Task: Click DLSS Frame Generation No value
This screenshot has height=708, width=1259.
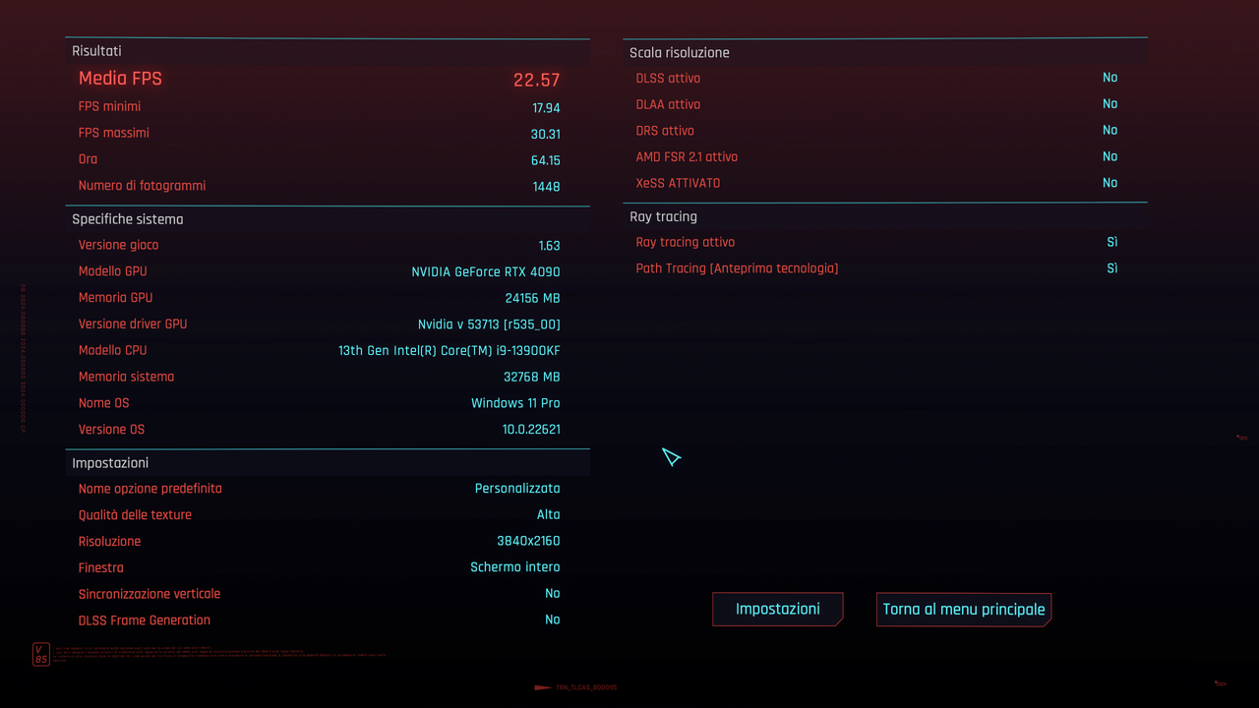Action: pyautogui.click(x=553, y=620)
